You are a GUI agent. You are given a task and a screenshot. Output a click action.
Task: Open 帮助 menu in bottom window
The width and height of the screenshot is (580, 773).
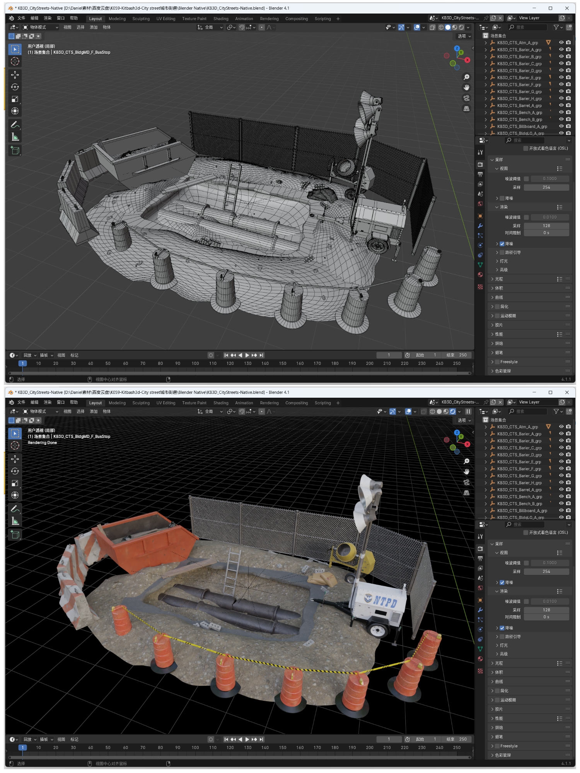(74, 402)
